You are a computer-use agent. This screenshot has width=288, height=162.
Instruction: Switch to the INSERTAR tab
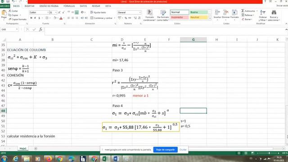tap(29, 6)
